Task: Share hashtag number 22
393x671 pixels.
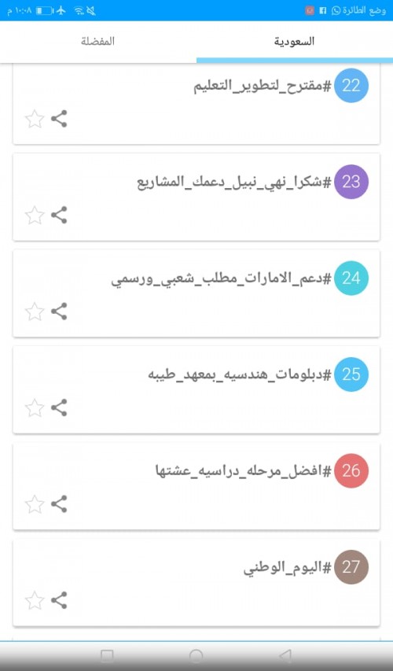Action: [59, 119]
